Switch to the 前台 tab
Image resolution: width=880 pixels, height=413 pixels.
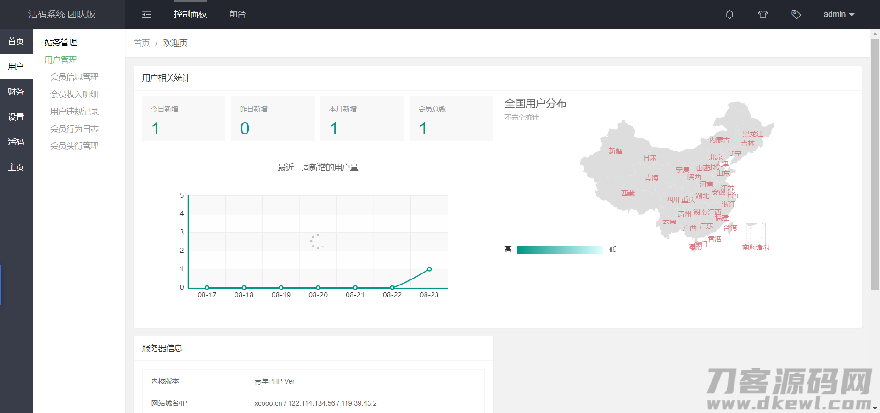coord(237,14)
